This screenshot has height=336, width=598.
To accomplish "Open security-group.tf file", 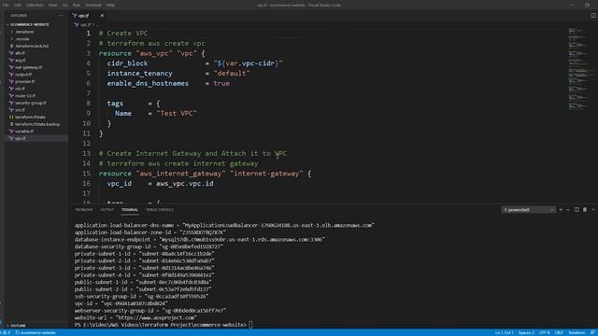I will coord(31,103).
